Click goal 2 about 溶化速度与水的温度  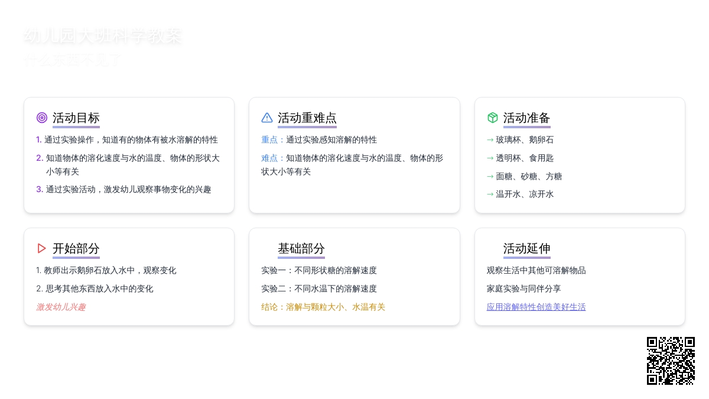(x=128, y=165)
